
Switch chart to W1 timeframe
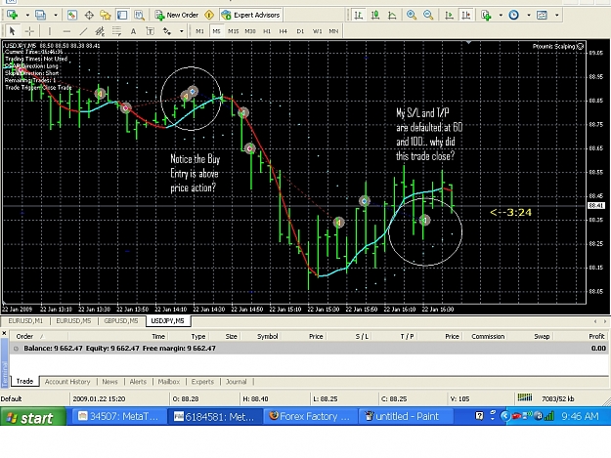[317, 31]
